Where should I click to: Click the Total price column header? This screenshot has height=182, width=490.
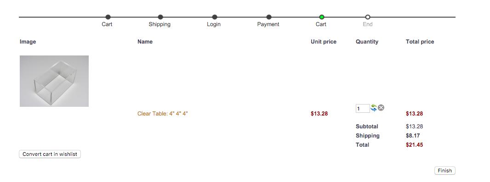420,42
